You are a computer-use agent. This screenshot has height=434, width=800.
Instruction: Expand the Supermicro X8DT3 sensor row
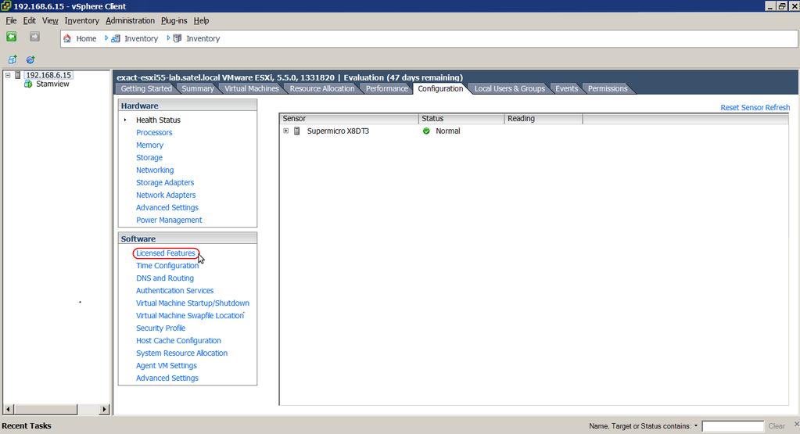(x=285, y=131)
